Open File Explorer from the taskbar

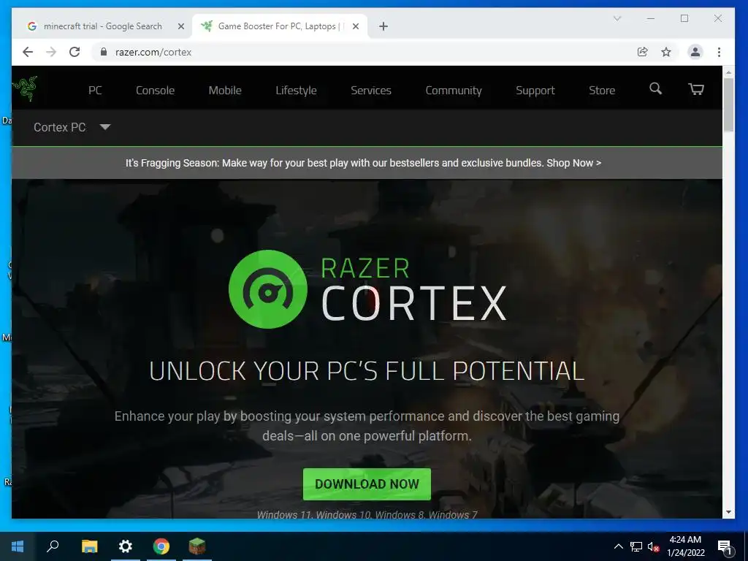pos(89,546)
